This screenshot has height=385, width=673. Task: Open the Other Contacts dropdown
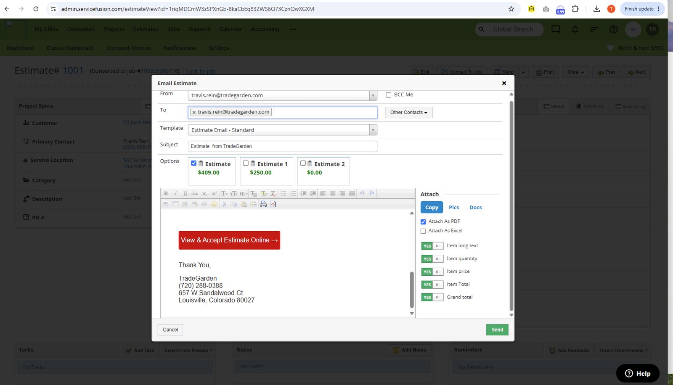(x=409, y=113)
